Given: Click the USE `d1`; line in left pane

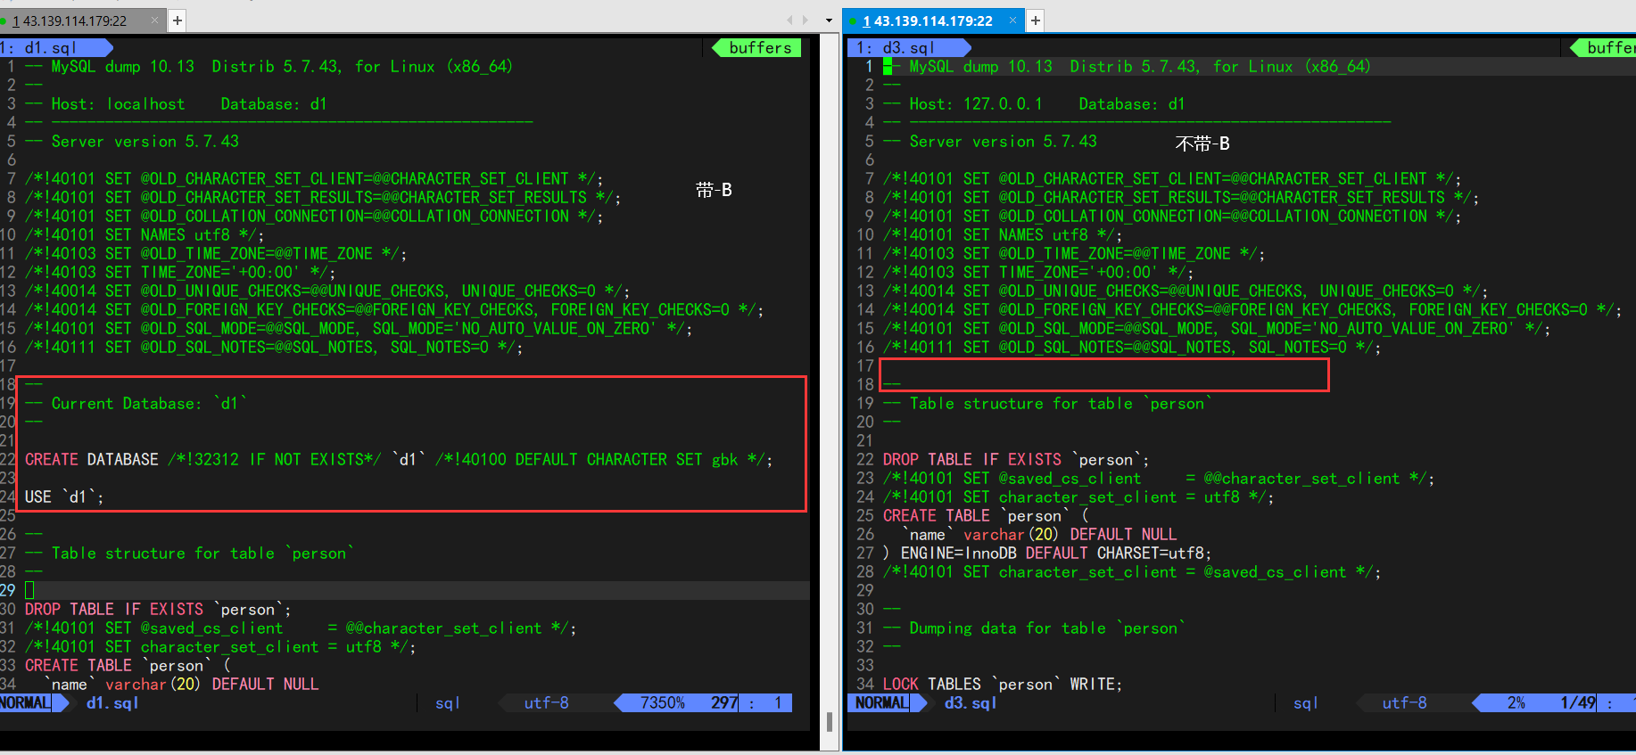Looking at the screenshot, I should pyautogui.click(x=64, y=497).
